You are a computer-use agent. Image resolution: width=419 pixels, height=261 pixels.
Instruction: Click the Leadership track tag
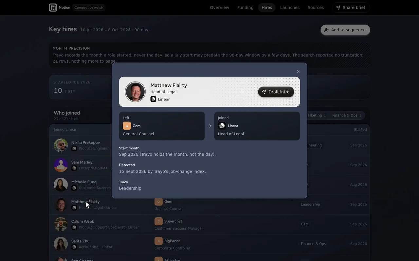(310, 204)
